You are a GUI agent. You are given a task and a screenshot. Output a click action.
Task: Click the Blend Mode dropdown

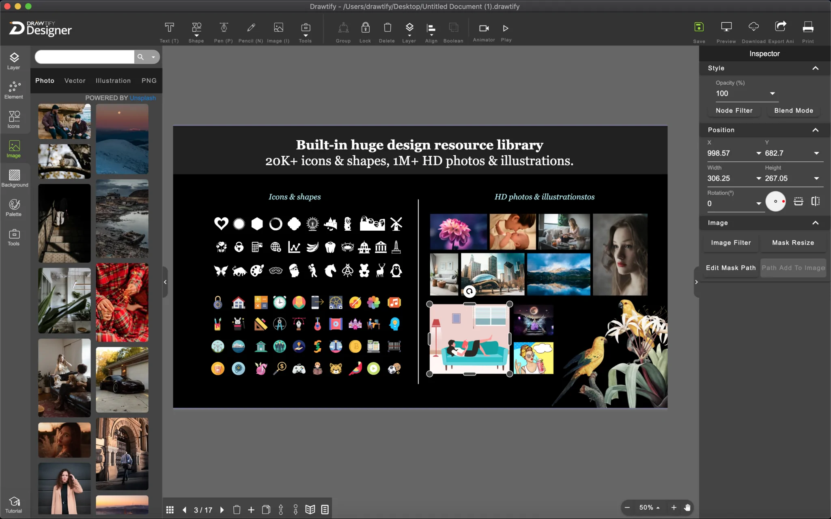click(x=793, y=110)
